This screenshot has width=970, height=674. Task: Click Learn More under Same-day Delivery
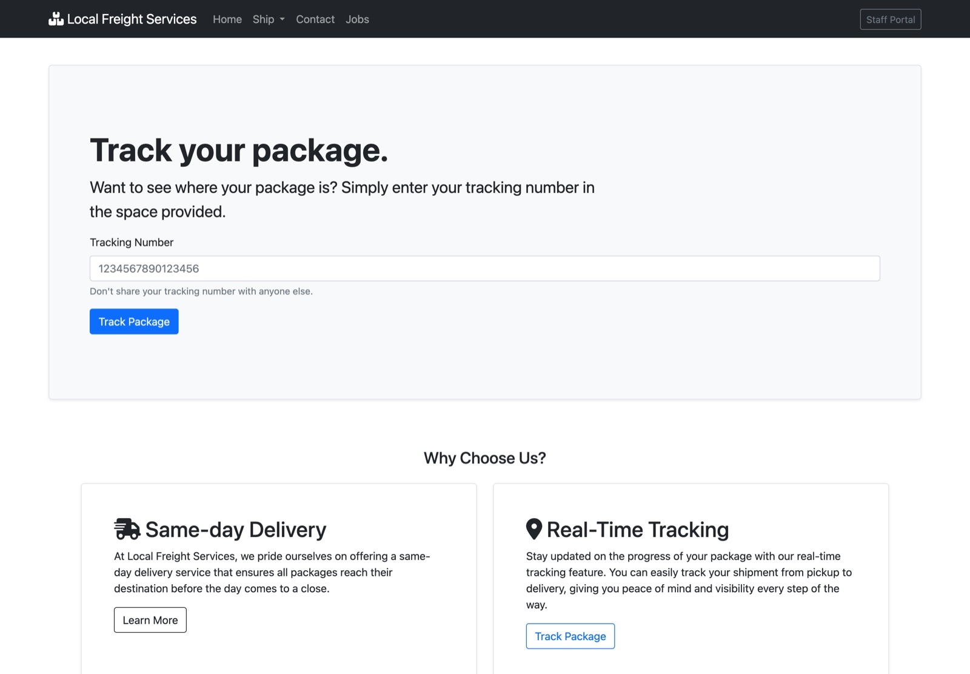pyautogui.click(x=150, y=620)
